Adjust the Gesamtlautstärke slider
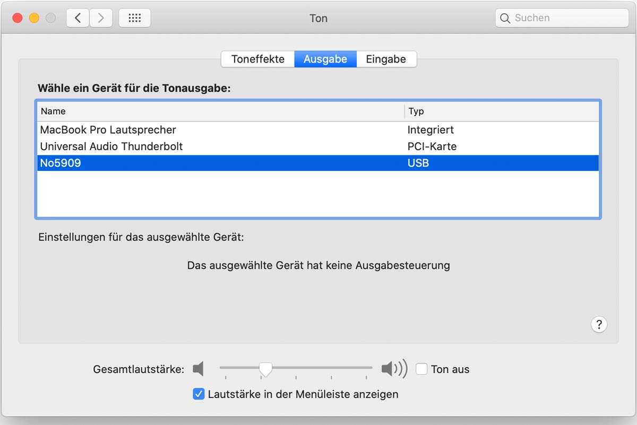Screen dimensions: 637x425 coord(265,368)
